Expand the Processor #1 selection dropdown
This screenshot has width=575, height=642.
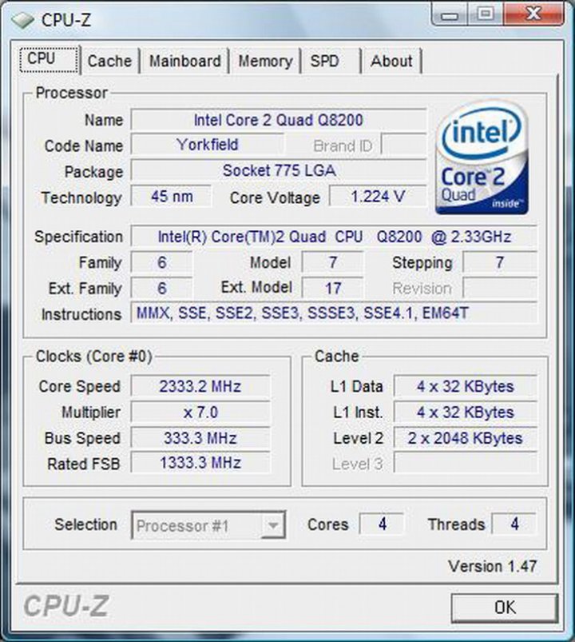pyautogui.click(x=273, y=525)
